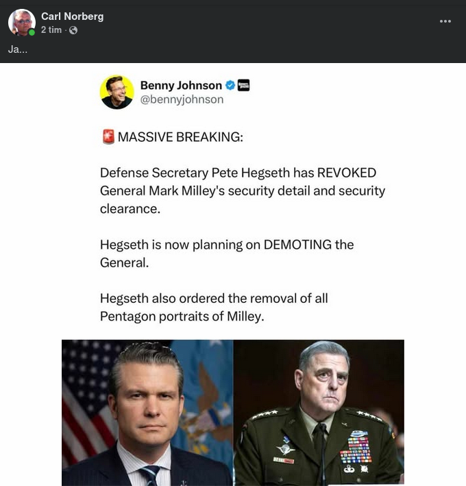Click the sentence about DEMOTING the General
Image resolution: width=466 pixels, height=486 pixels.
click(226, 253)
